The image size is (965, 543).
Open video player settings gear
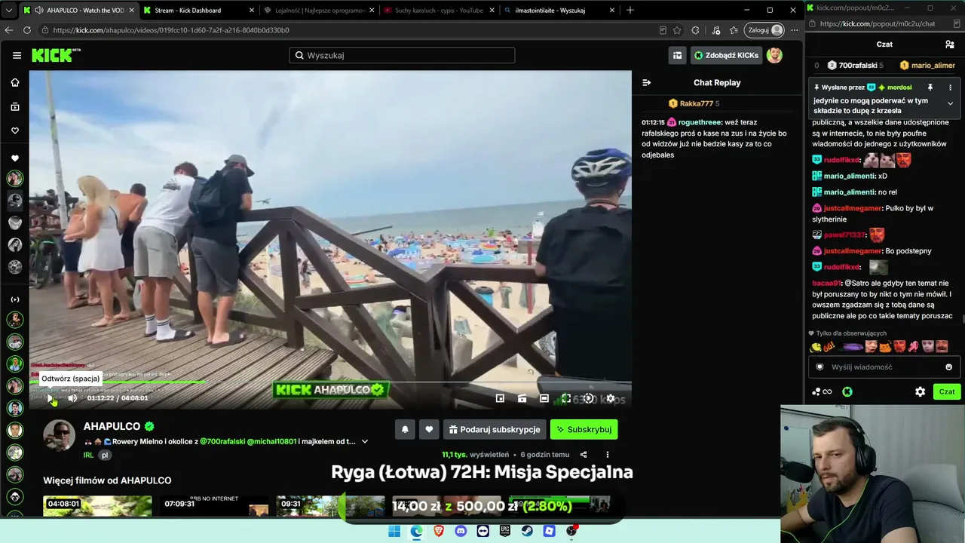[611, 398]
